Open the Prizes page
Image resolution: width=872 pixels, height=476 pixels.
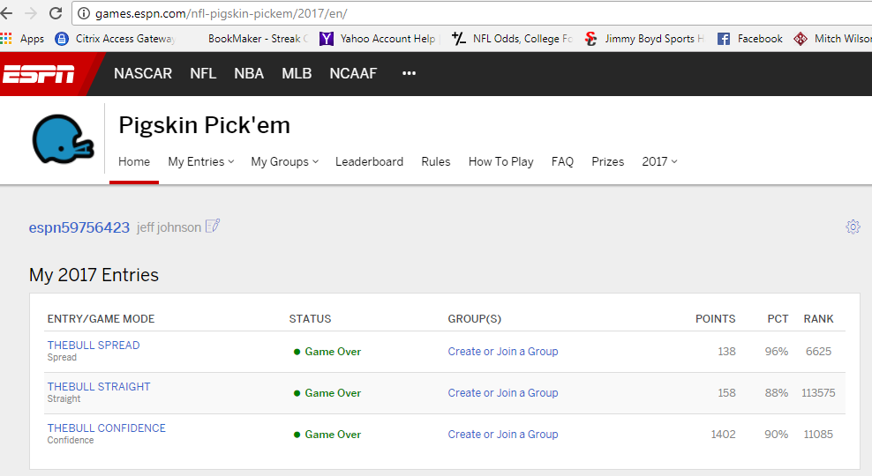tap(608, 161)
